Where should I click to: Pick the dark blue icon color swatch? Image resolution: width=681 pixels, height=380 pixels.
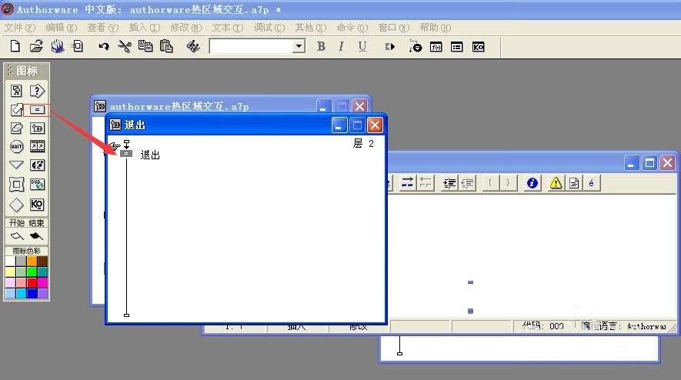[x=32, y=294]
